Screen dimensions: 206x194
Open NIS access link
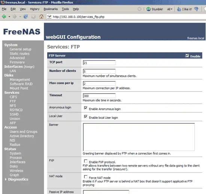[12, 140]
